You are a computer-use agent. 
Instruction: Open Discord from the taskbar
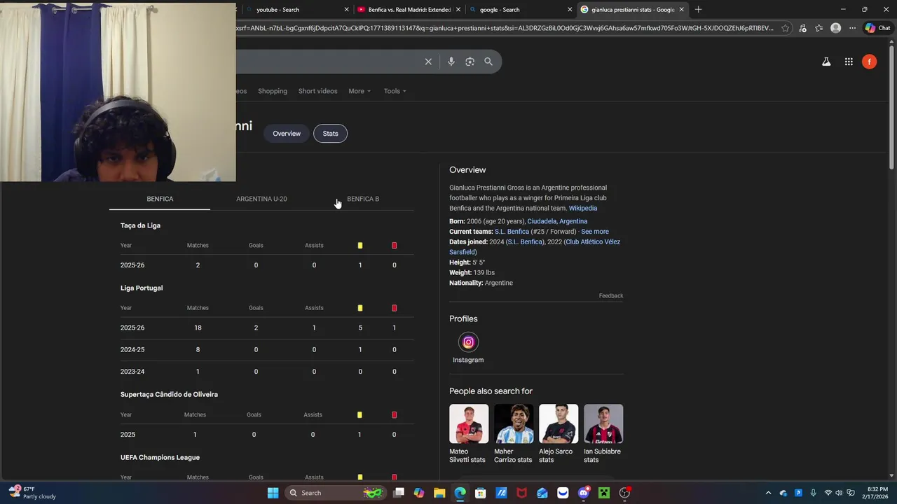click(583, 493)
